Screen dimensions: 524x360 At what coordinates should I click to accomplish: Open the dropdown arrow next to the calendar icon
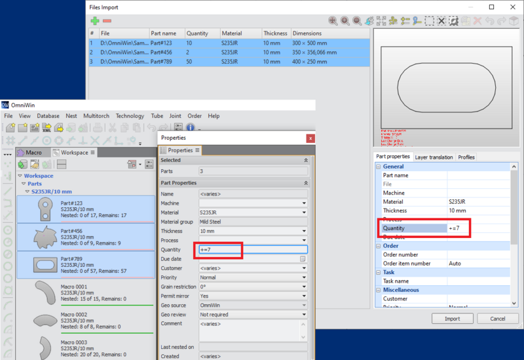tap(140, 165)
